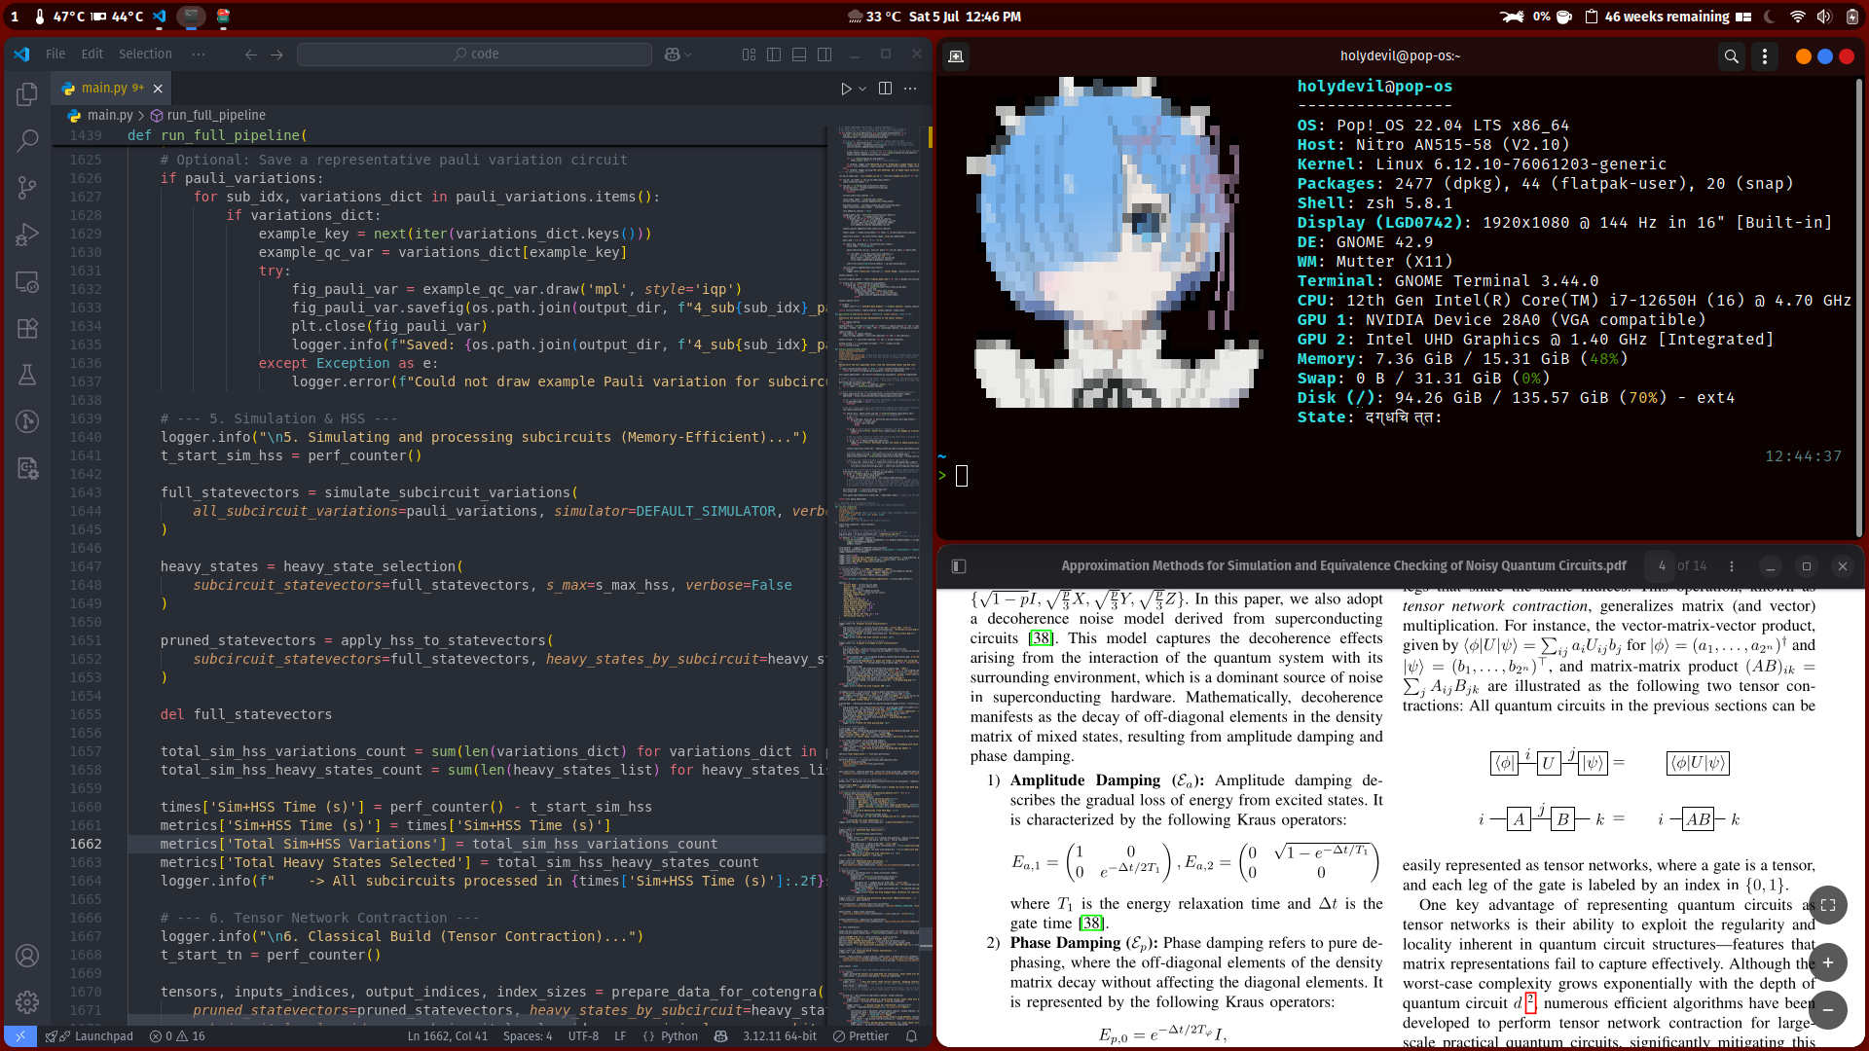Click the Prettier status bar item

861,1036
